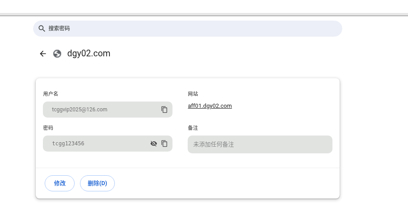The image size is (408, 220).
Task: Open the aff01.dgy02.com website link
Action: pyautogui.click(x=210, y=106)
